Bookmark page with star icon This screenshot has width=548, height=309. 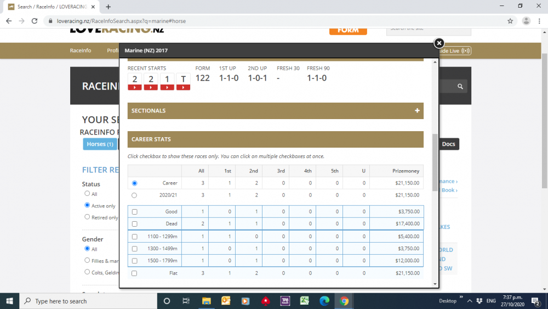tap(510, 21)
